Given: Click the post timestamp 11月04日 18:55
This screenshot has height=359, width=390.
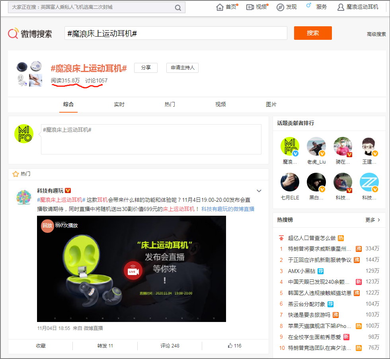Looking at the screenshot, I should [x=54, y=328].
